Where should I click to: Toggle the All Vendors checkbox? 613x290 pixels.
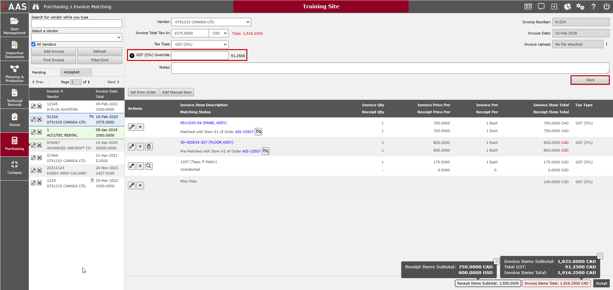pos(34,44)
